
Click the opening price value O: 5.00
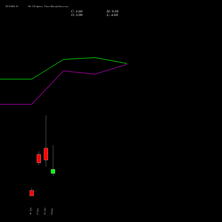(77, 15)
